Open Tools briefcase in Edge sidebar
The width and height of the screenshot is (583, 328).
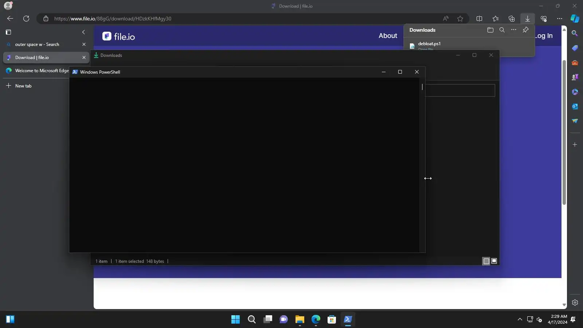point(575,63)
